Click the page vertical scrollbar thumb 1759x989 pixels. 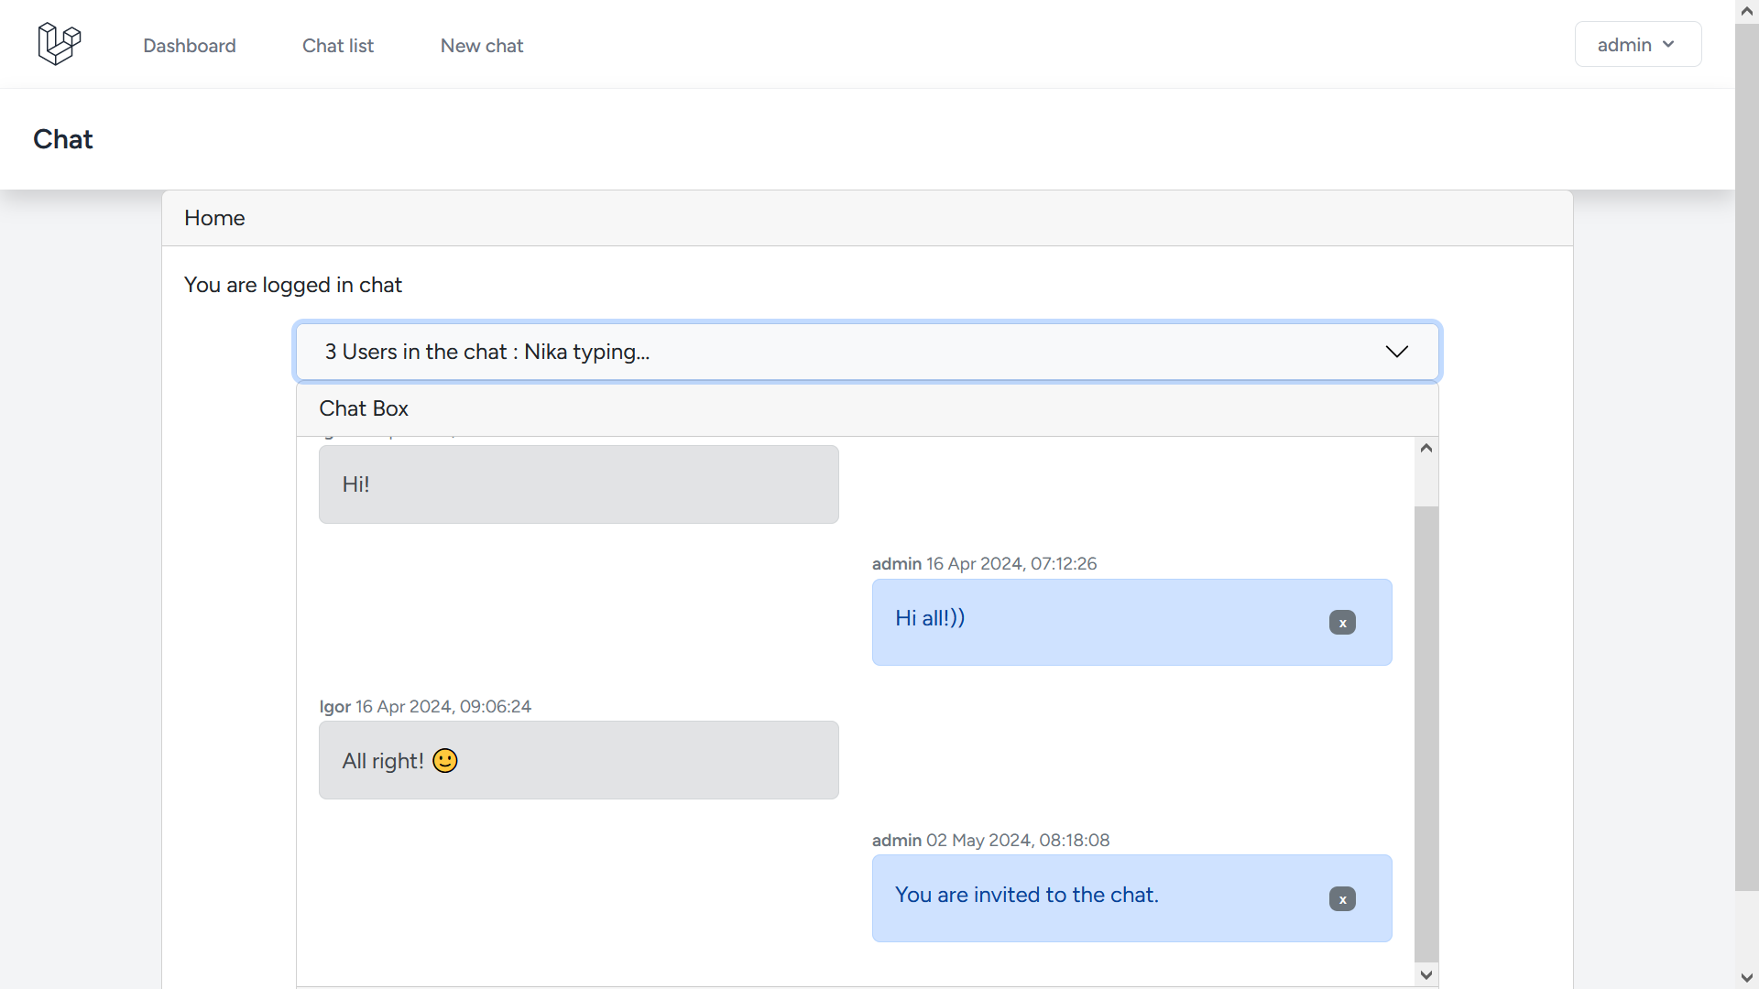pos(1747,458)
